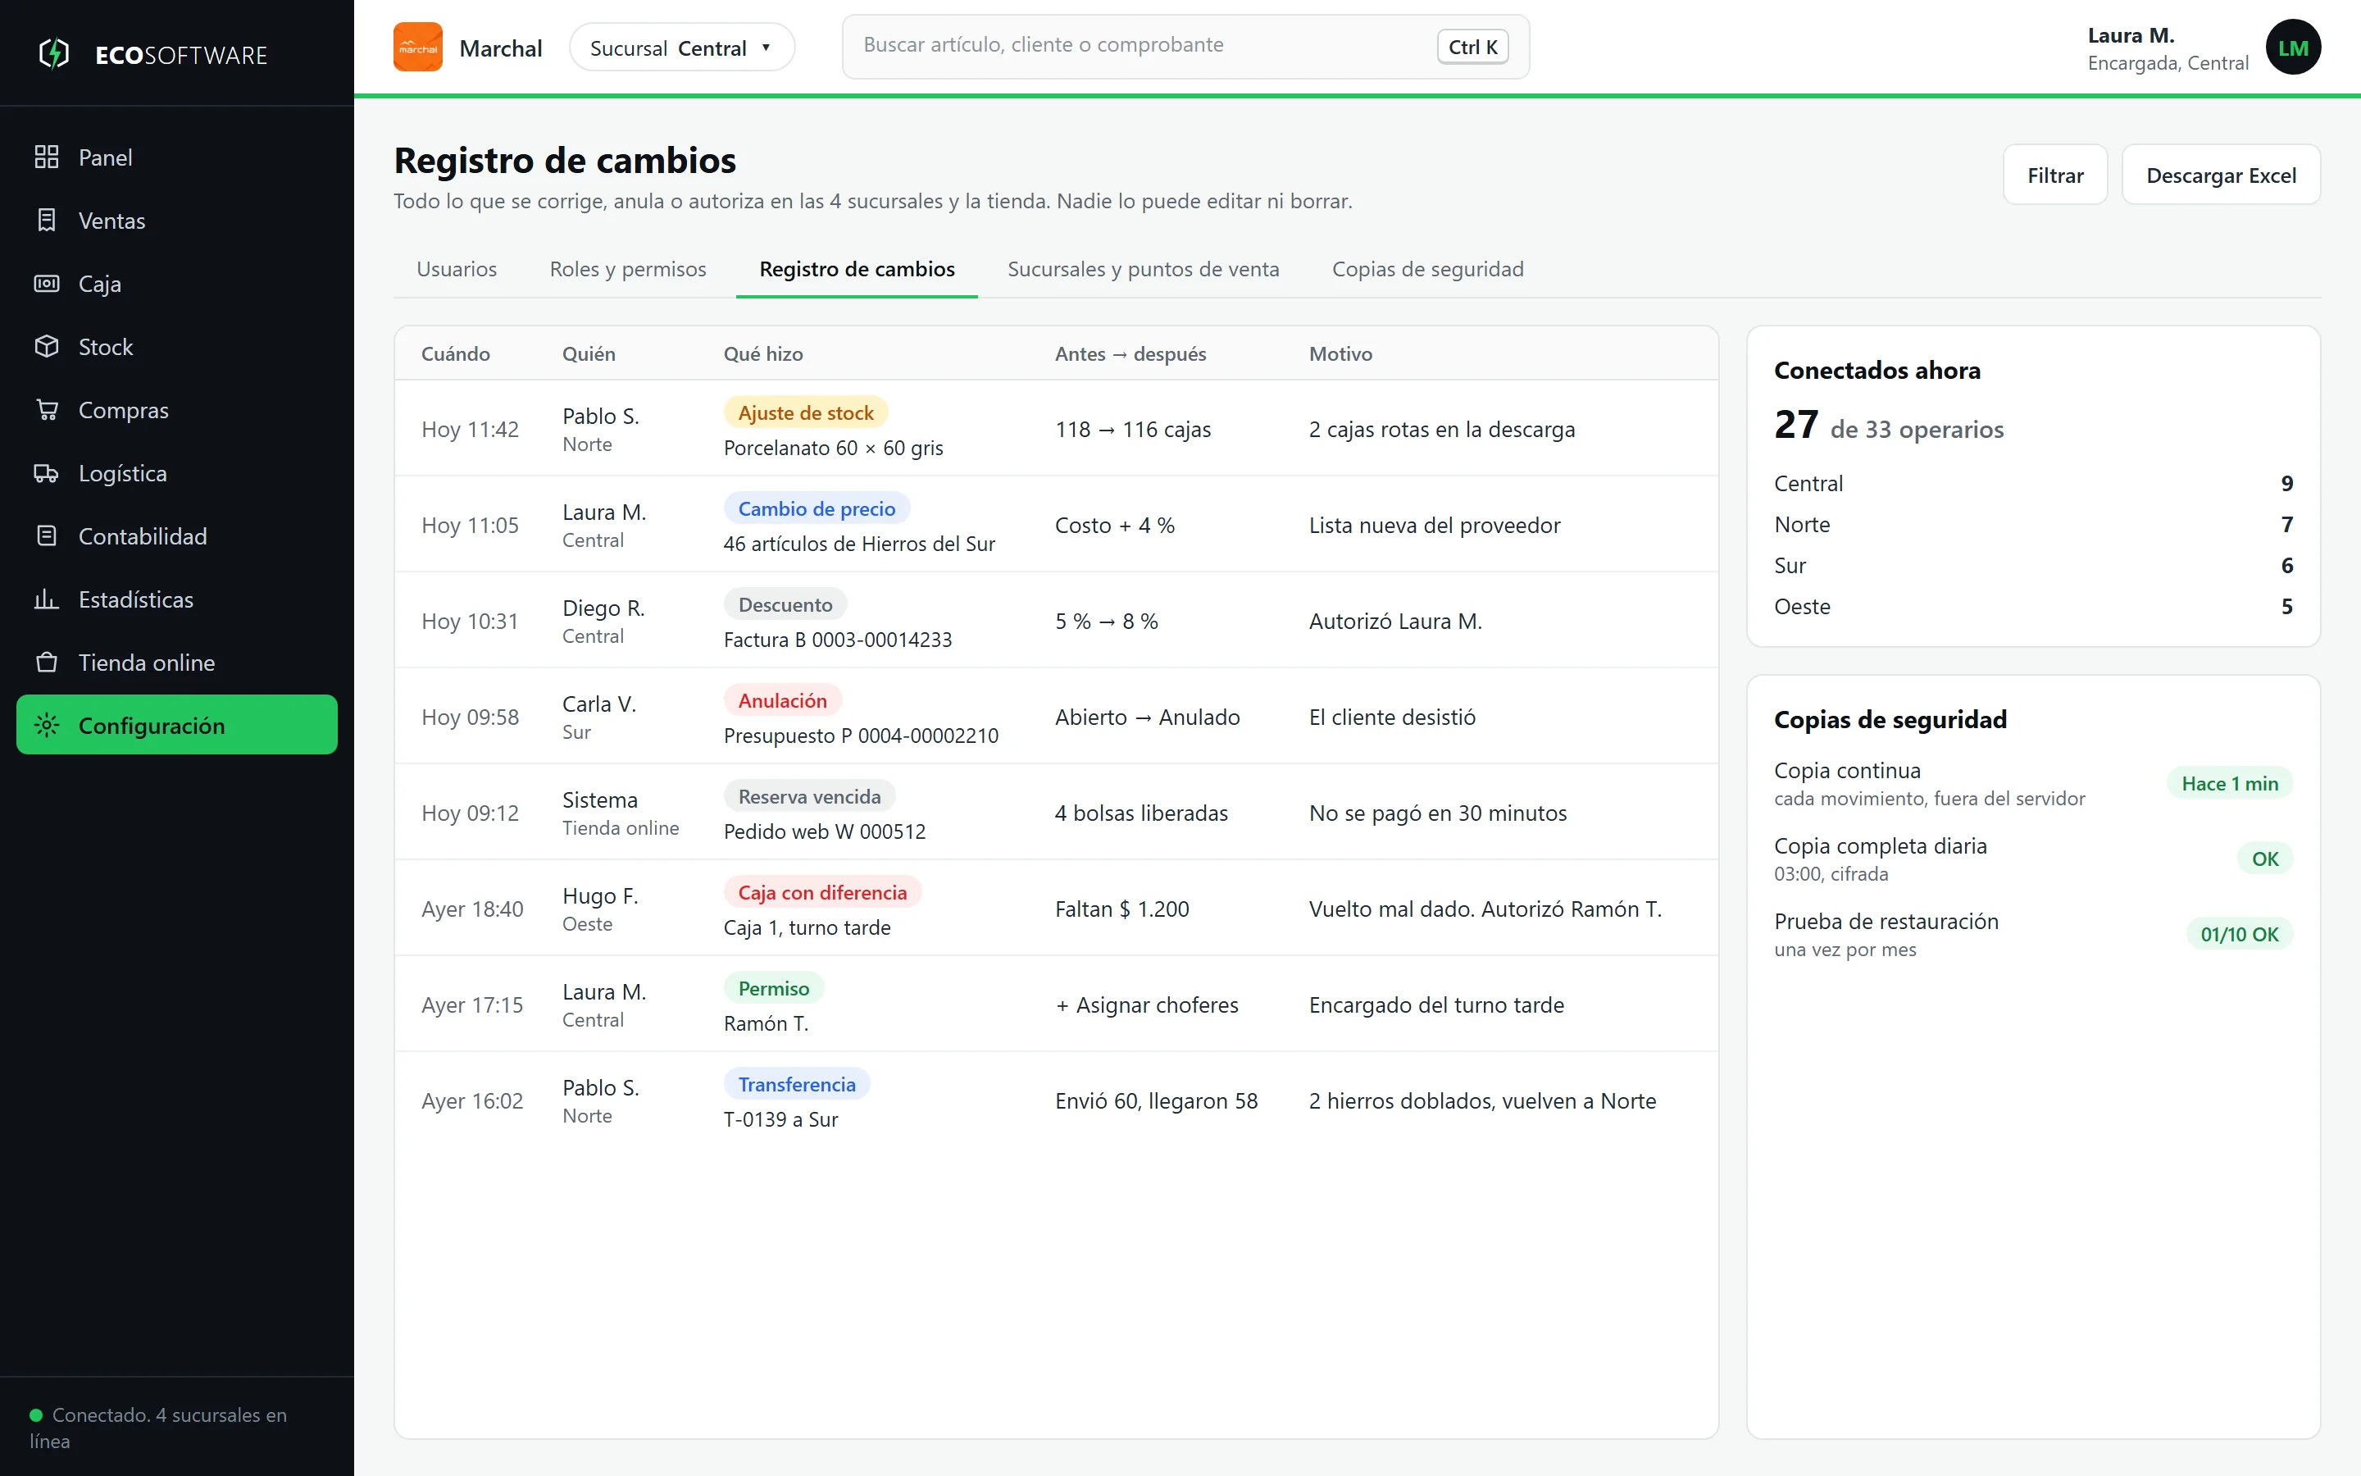Click the Caja con diferencia tag
This screenshot has width=2361, height=1476.
tap(822, 892)
